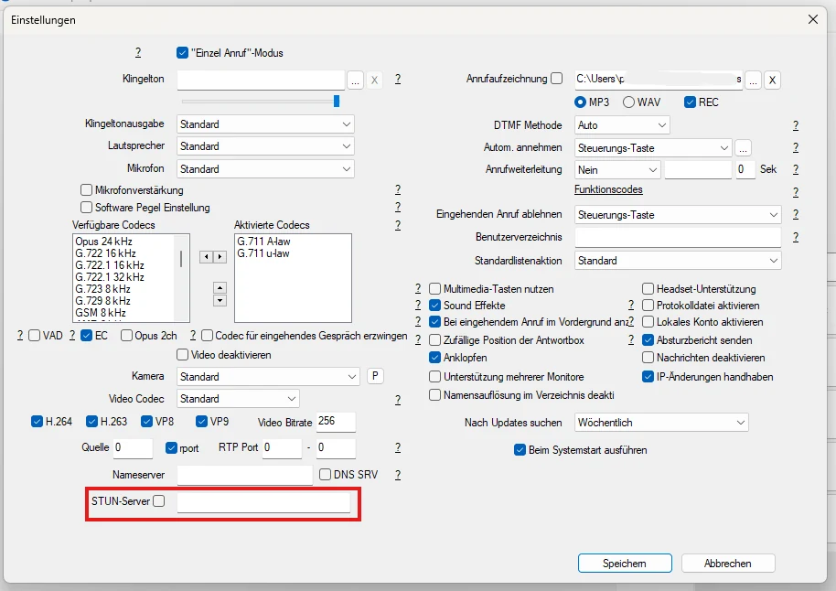The width and height of the screenshot is (836, 591).
Task: Open help for the Einzel Anruf-Modus option
Action: [x=138, y=52]
